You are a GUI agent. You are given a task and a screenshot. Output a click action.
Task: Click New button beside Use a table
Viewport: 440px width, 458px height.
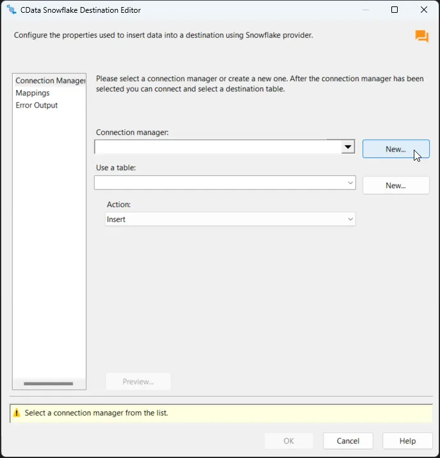(x=395, y=186)
